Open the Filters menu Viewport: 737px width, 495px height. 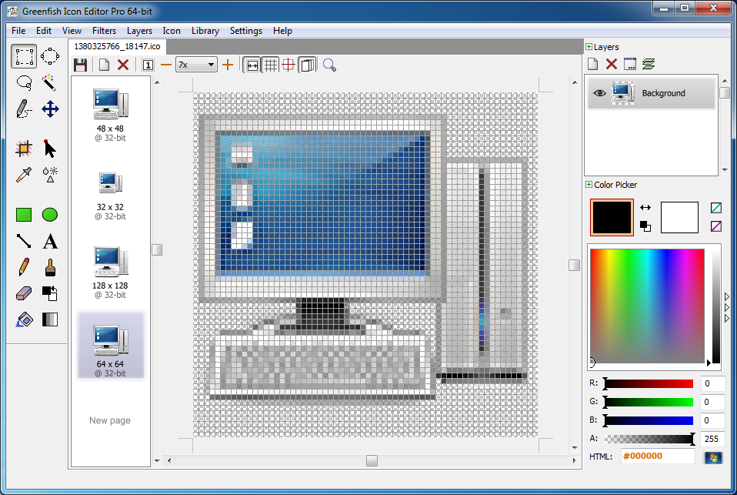point(104,31)
